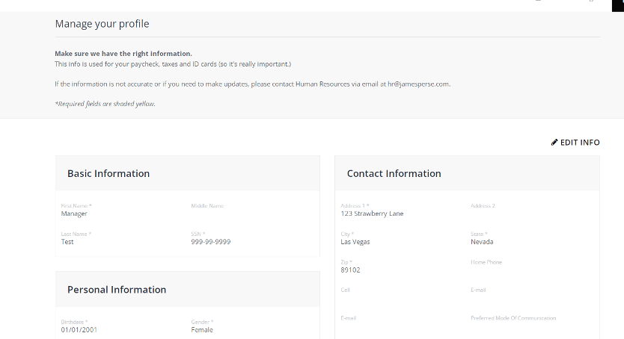Click the Contact Information section header
Viewport: 624px width, 339px height.
click(394, 173)
